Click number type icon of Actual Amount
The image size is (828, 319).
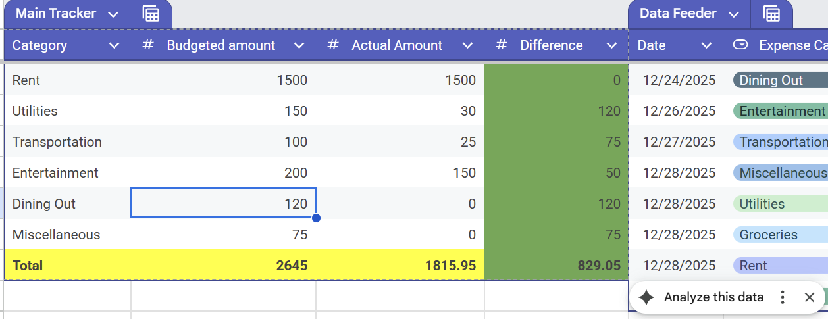coord(333,45)
